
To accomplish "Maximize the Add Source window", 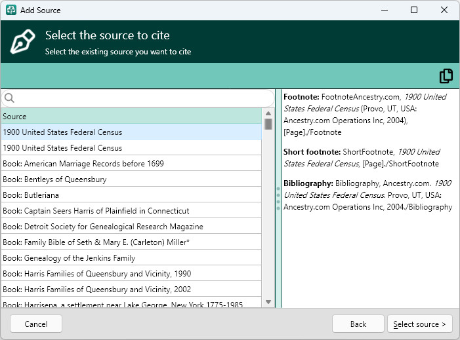I will tap(414, 10).
